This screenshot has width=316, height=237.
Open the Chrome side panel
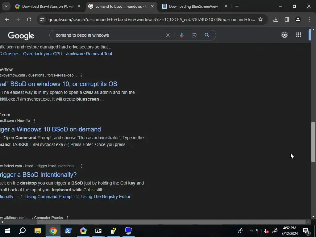point(287,19)
